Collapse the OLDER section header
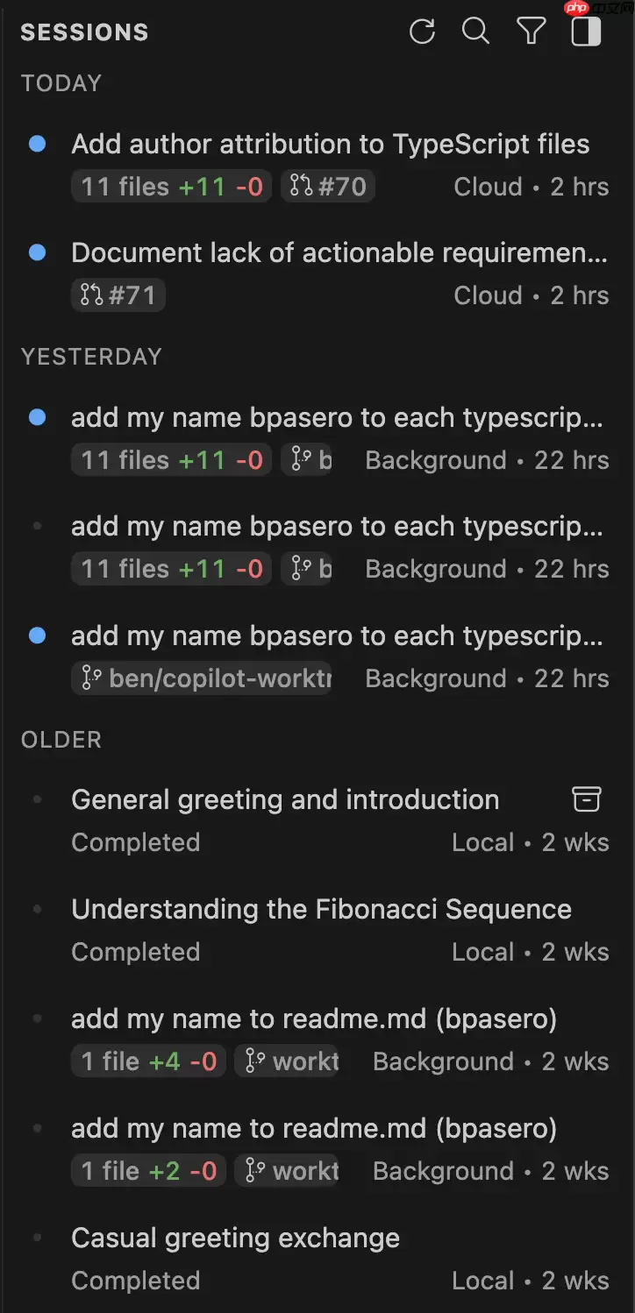Screen dimensions: 635x1313 coord(61,739)
